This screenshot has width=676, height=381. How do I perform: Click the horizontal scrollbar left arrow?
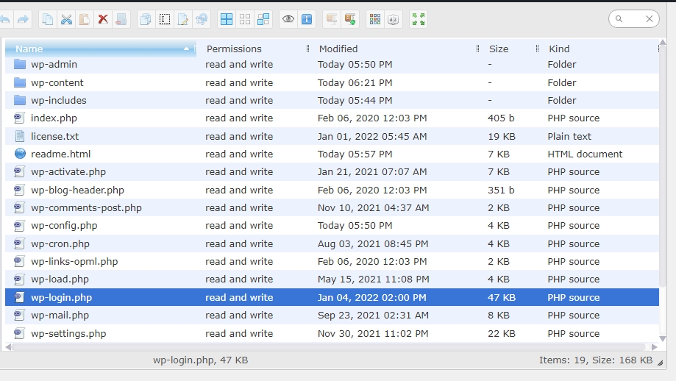coord(8,347)
